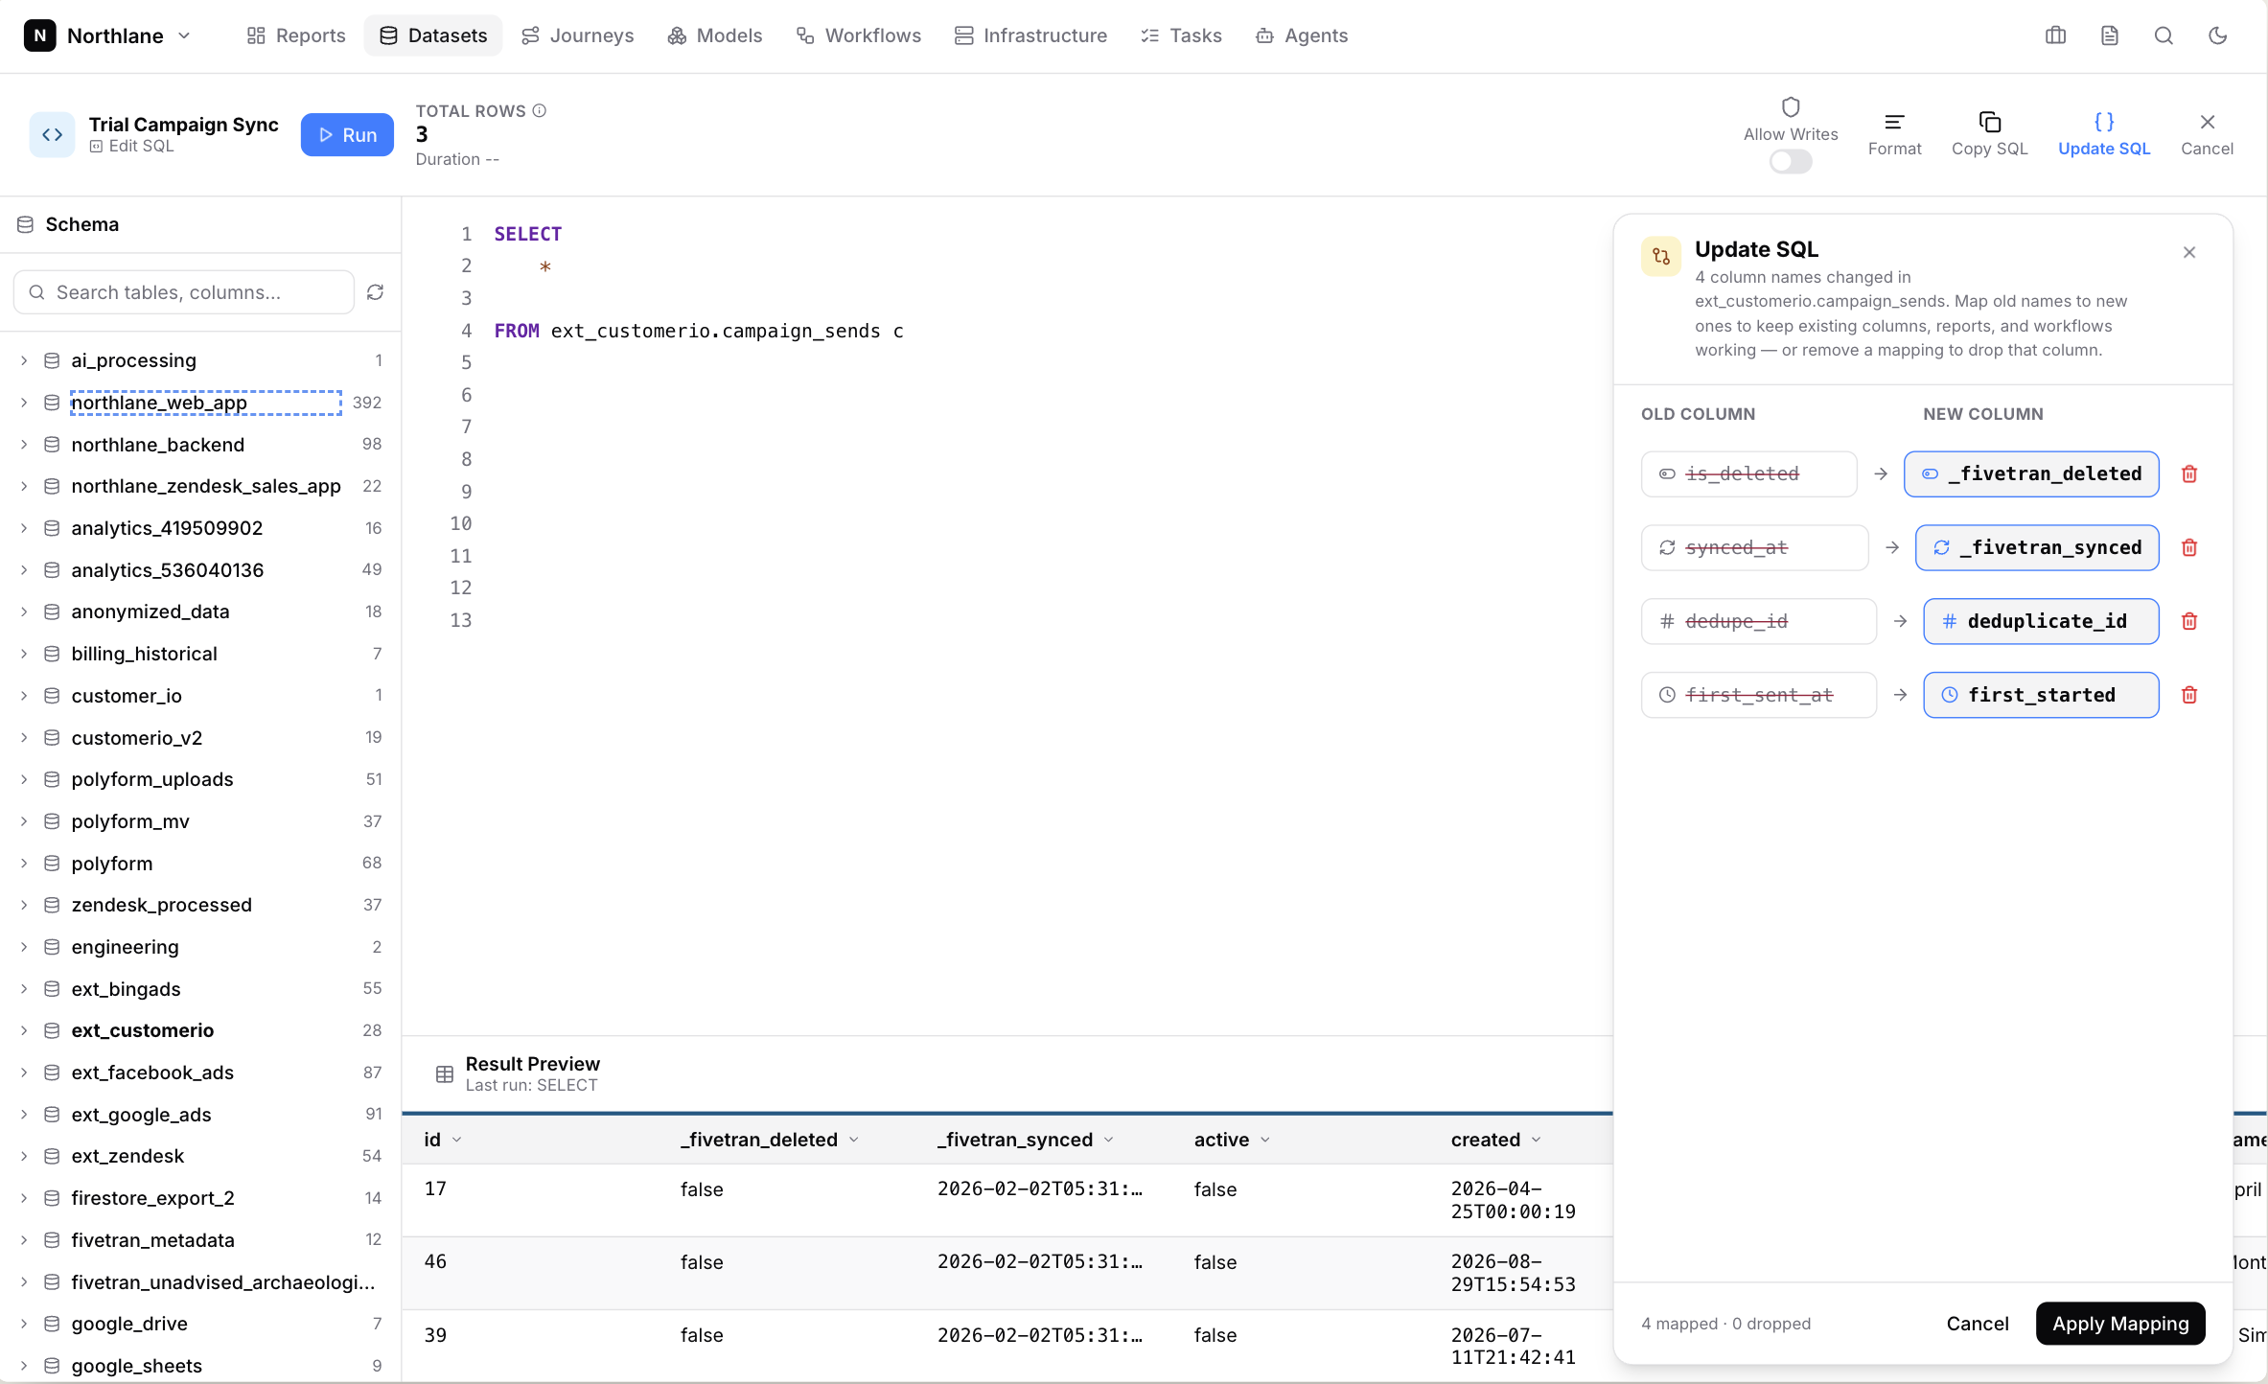Open the _fivetran_synced column menu

pyautogui.click(x=1109, y=1140)
